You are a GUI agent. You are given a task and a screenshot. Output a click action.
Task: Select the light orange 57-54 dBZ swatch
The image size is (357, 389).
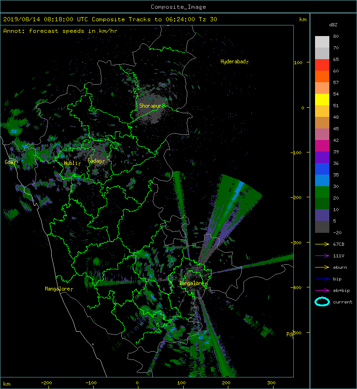(322, 88)
